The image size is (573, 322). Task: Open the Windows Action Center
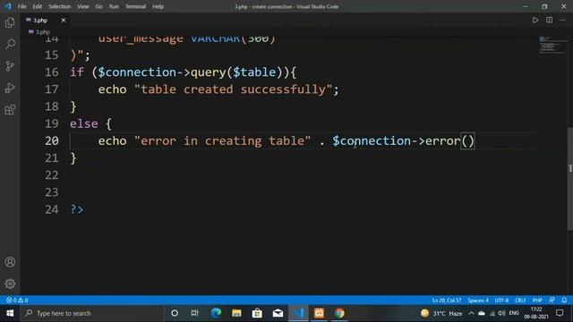tap(560, 313)
